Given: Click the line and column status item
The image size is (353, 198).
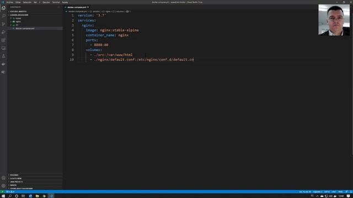Looking at the screenshot, I should pyautogui.click(x=305, y=192).
